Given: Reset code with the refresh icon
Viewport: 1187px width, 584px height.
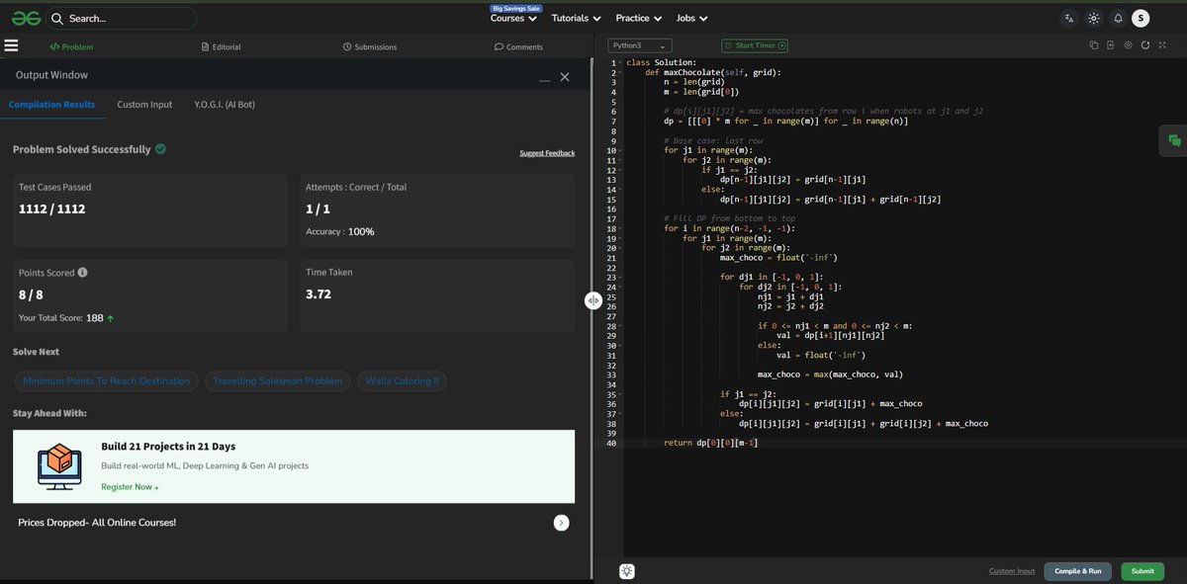Looking at the screenshot, I should pyautogui.click(x=1144, y=45).
